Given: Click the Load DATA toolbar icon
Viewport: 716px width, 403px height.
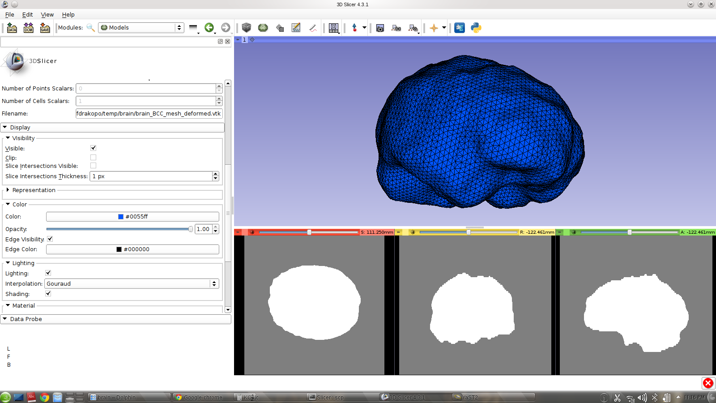Looking at the screenshot, I should 12,28.
